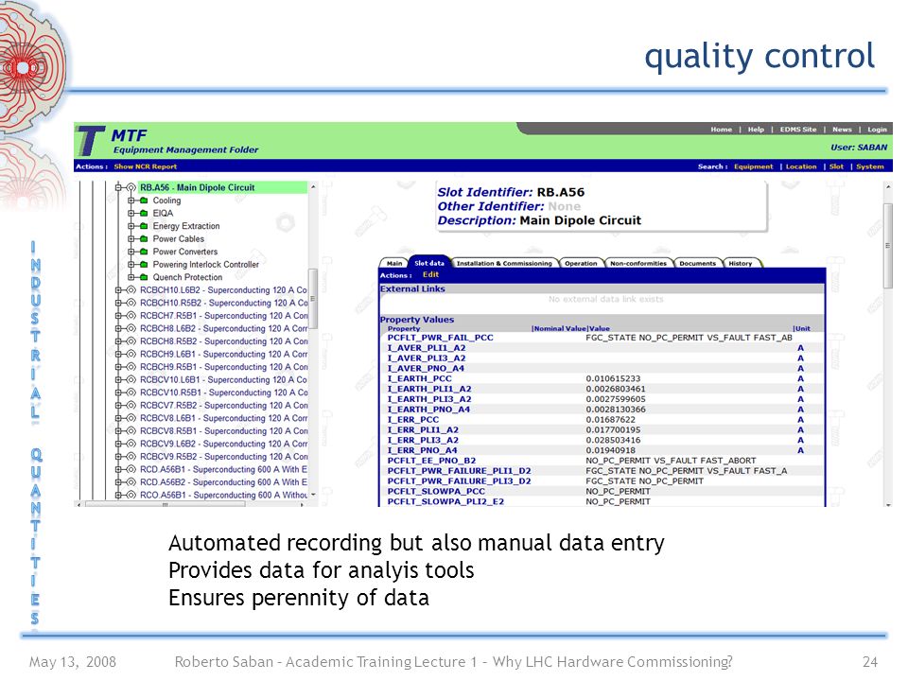
Task: Click green folder icon beside Power Converters
Action: click(144, 252)
